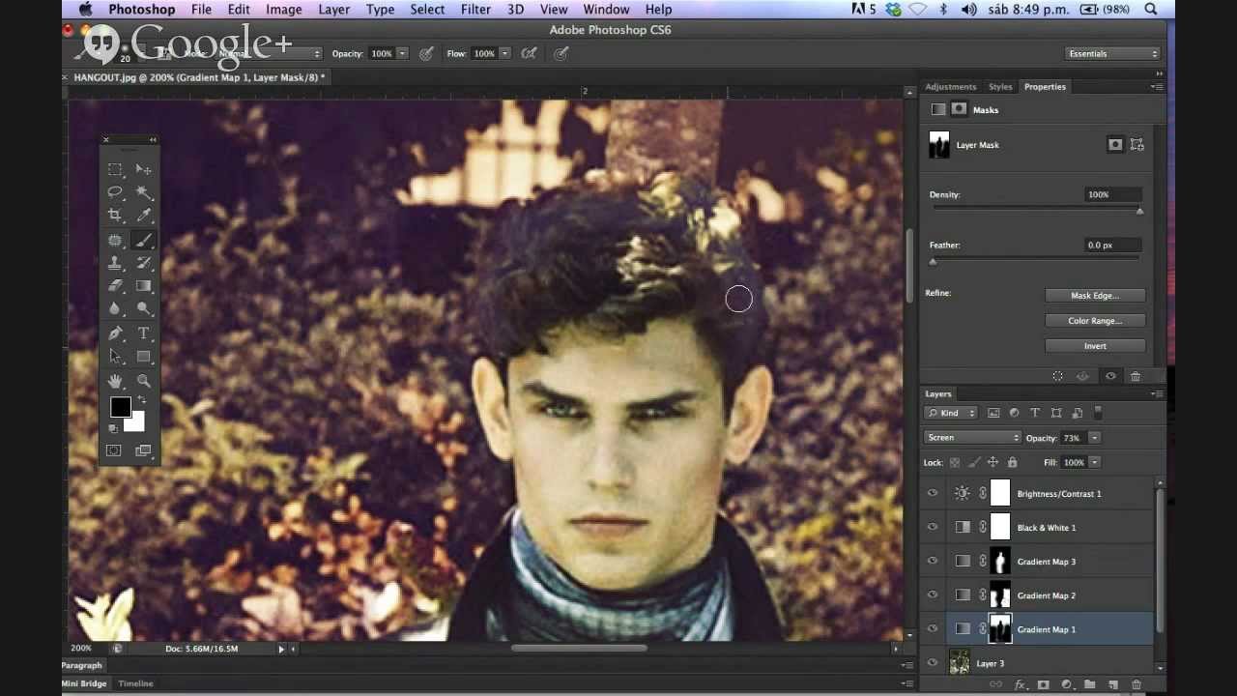1237x696 pixels.
Task: Open the Flow dropdown in options bar
Action: (x=504, y=53)
